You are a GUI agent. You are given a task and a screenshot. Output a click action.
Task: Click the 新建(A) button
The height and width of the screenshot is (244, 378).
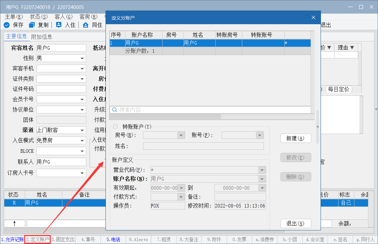[x=295, y=139]
